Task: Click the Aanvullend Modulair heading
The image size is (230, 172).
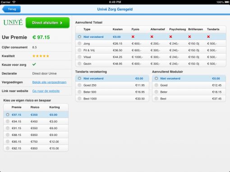Action: pos(167,72)
